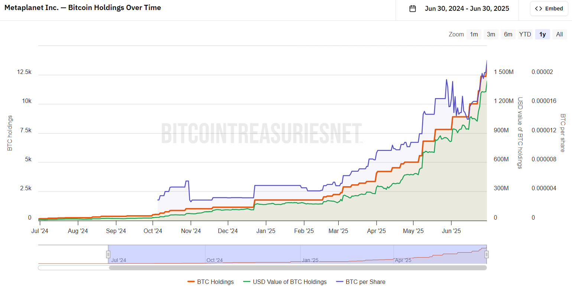Screen dimensions: 572x291
Task: Open the date range calendar icon
Action: (412, 9)
